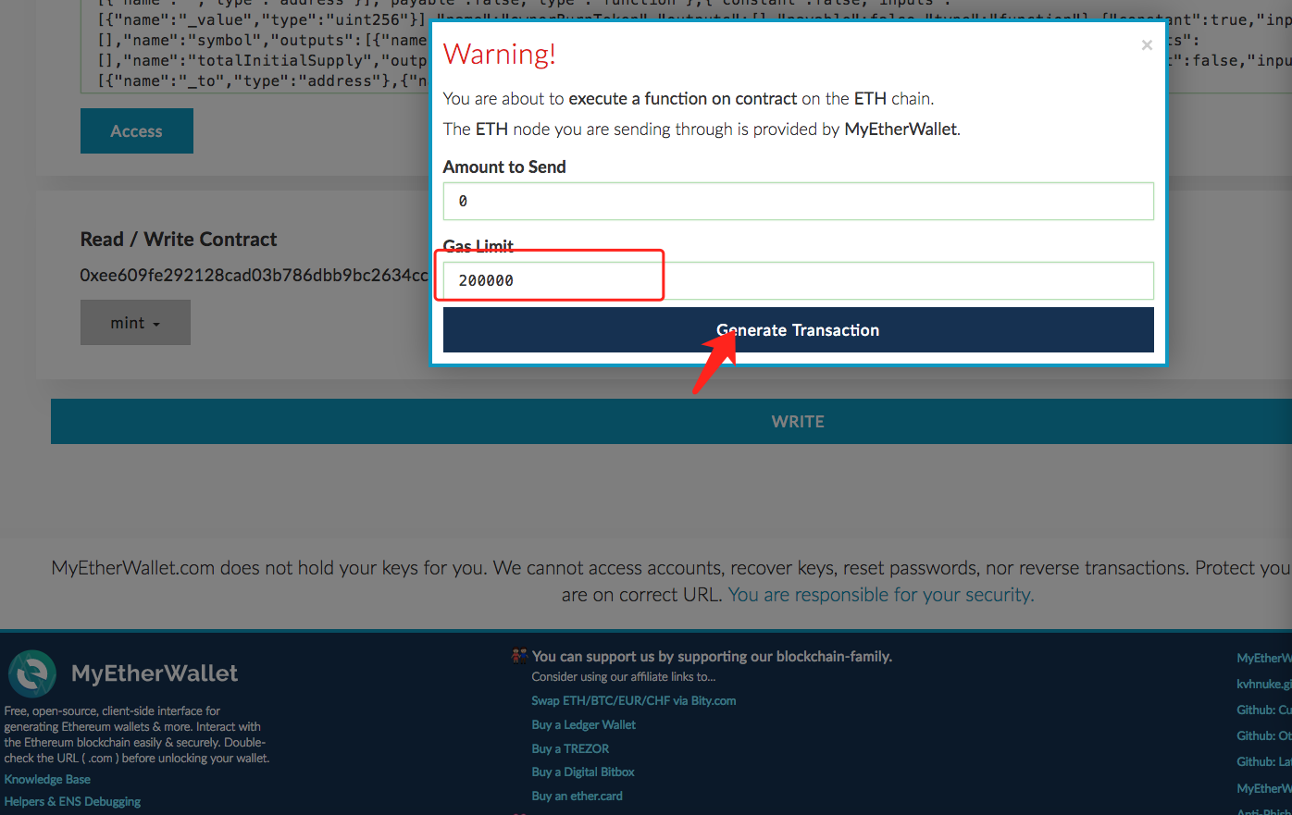
Task: Click the Generate Transaction button
Action: (x=798, y=330)
